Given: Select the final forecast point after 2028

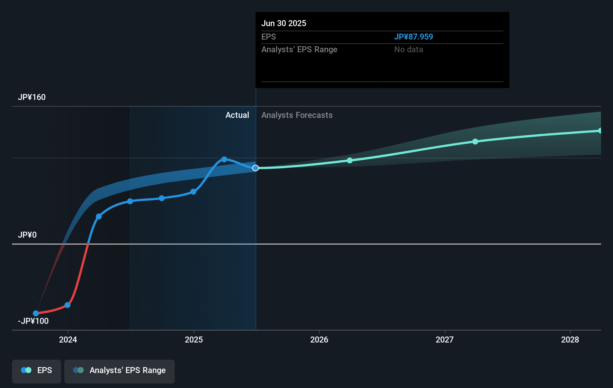Looking at the screenshot, I should 600,131.
